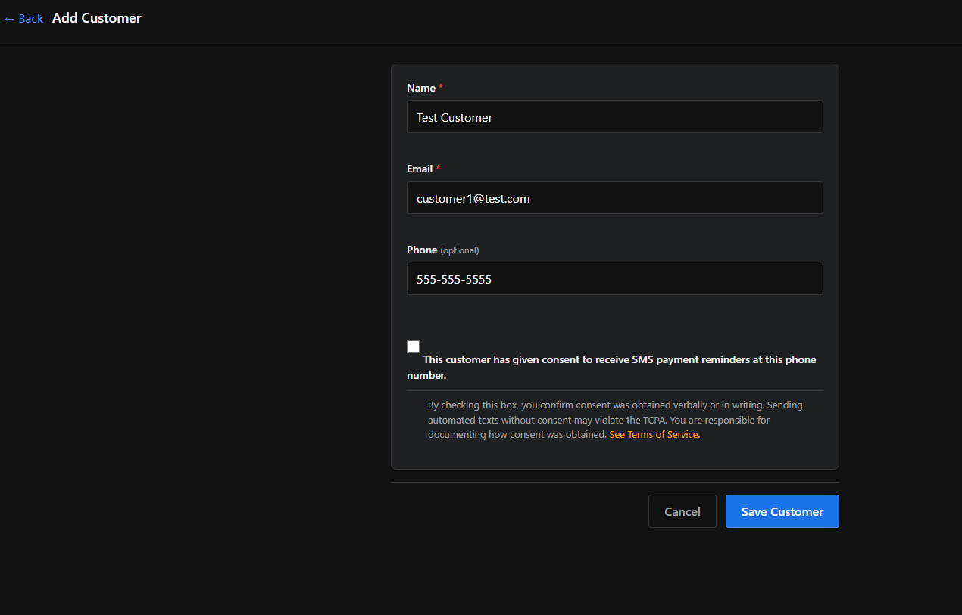Image resolution: width=962 pixels, height=615 pixels.
Task: Go back using the Back link
Action: pyautogui.click(x=23, y=18)
